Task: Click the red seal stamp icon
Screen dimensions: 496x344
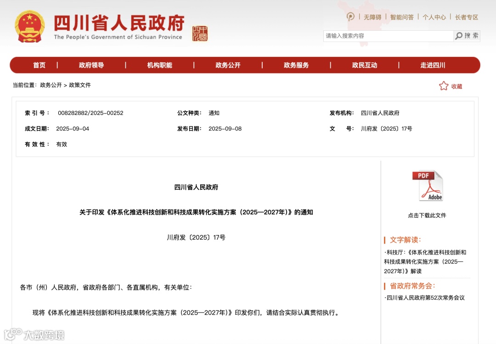Action: [x=200, y=34]
